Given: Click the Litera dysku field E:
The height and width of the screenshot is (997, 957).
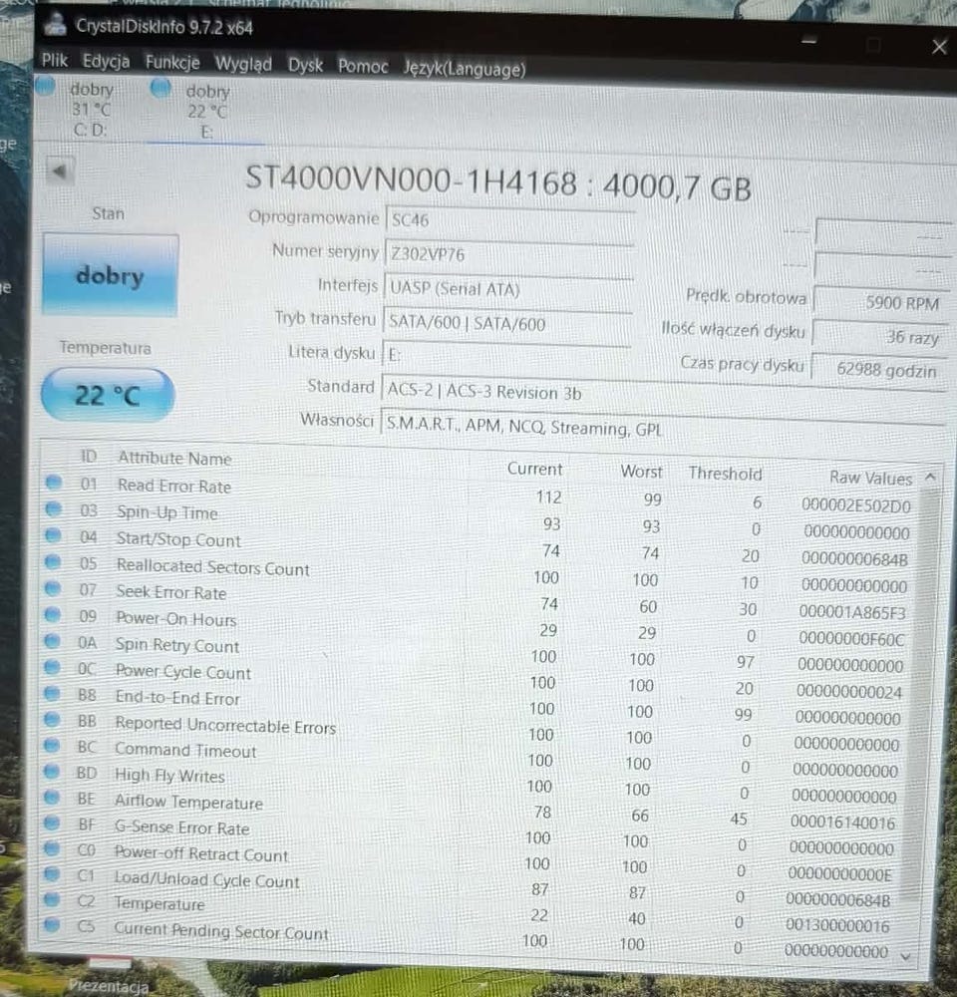Looking at the screenshot, I should click(506, 360).
